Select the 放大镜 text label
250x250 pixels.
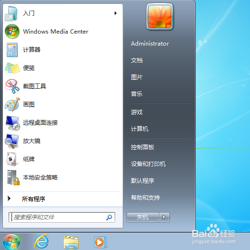[x=32, y=141]
